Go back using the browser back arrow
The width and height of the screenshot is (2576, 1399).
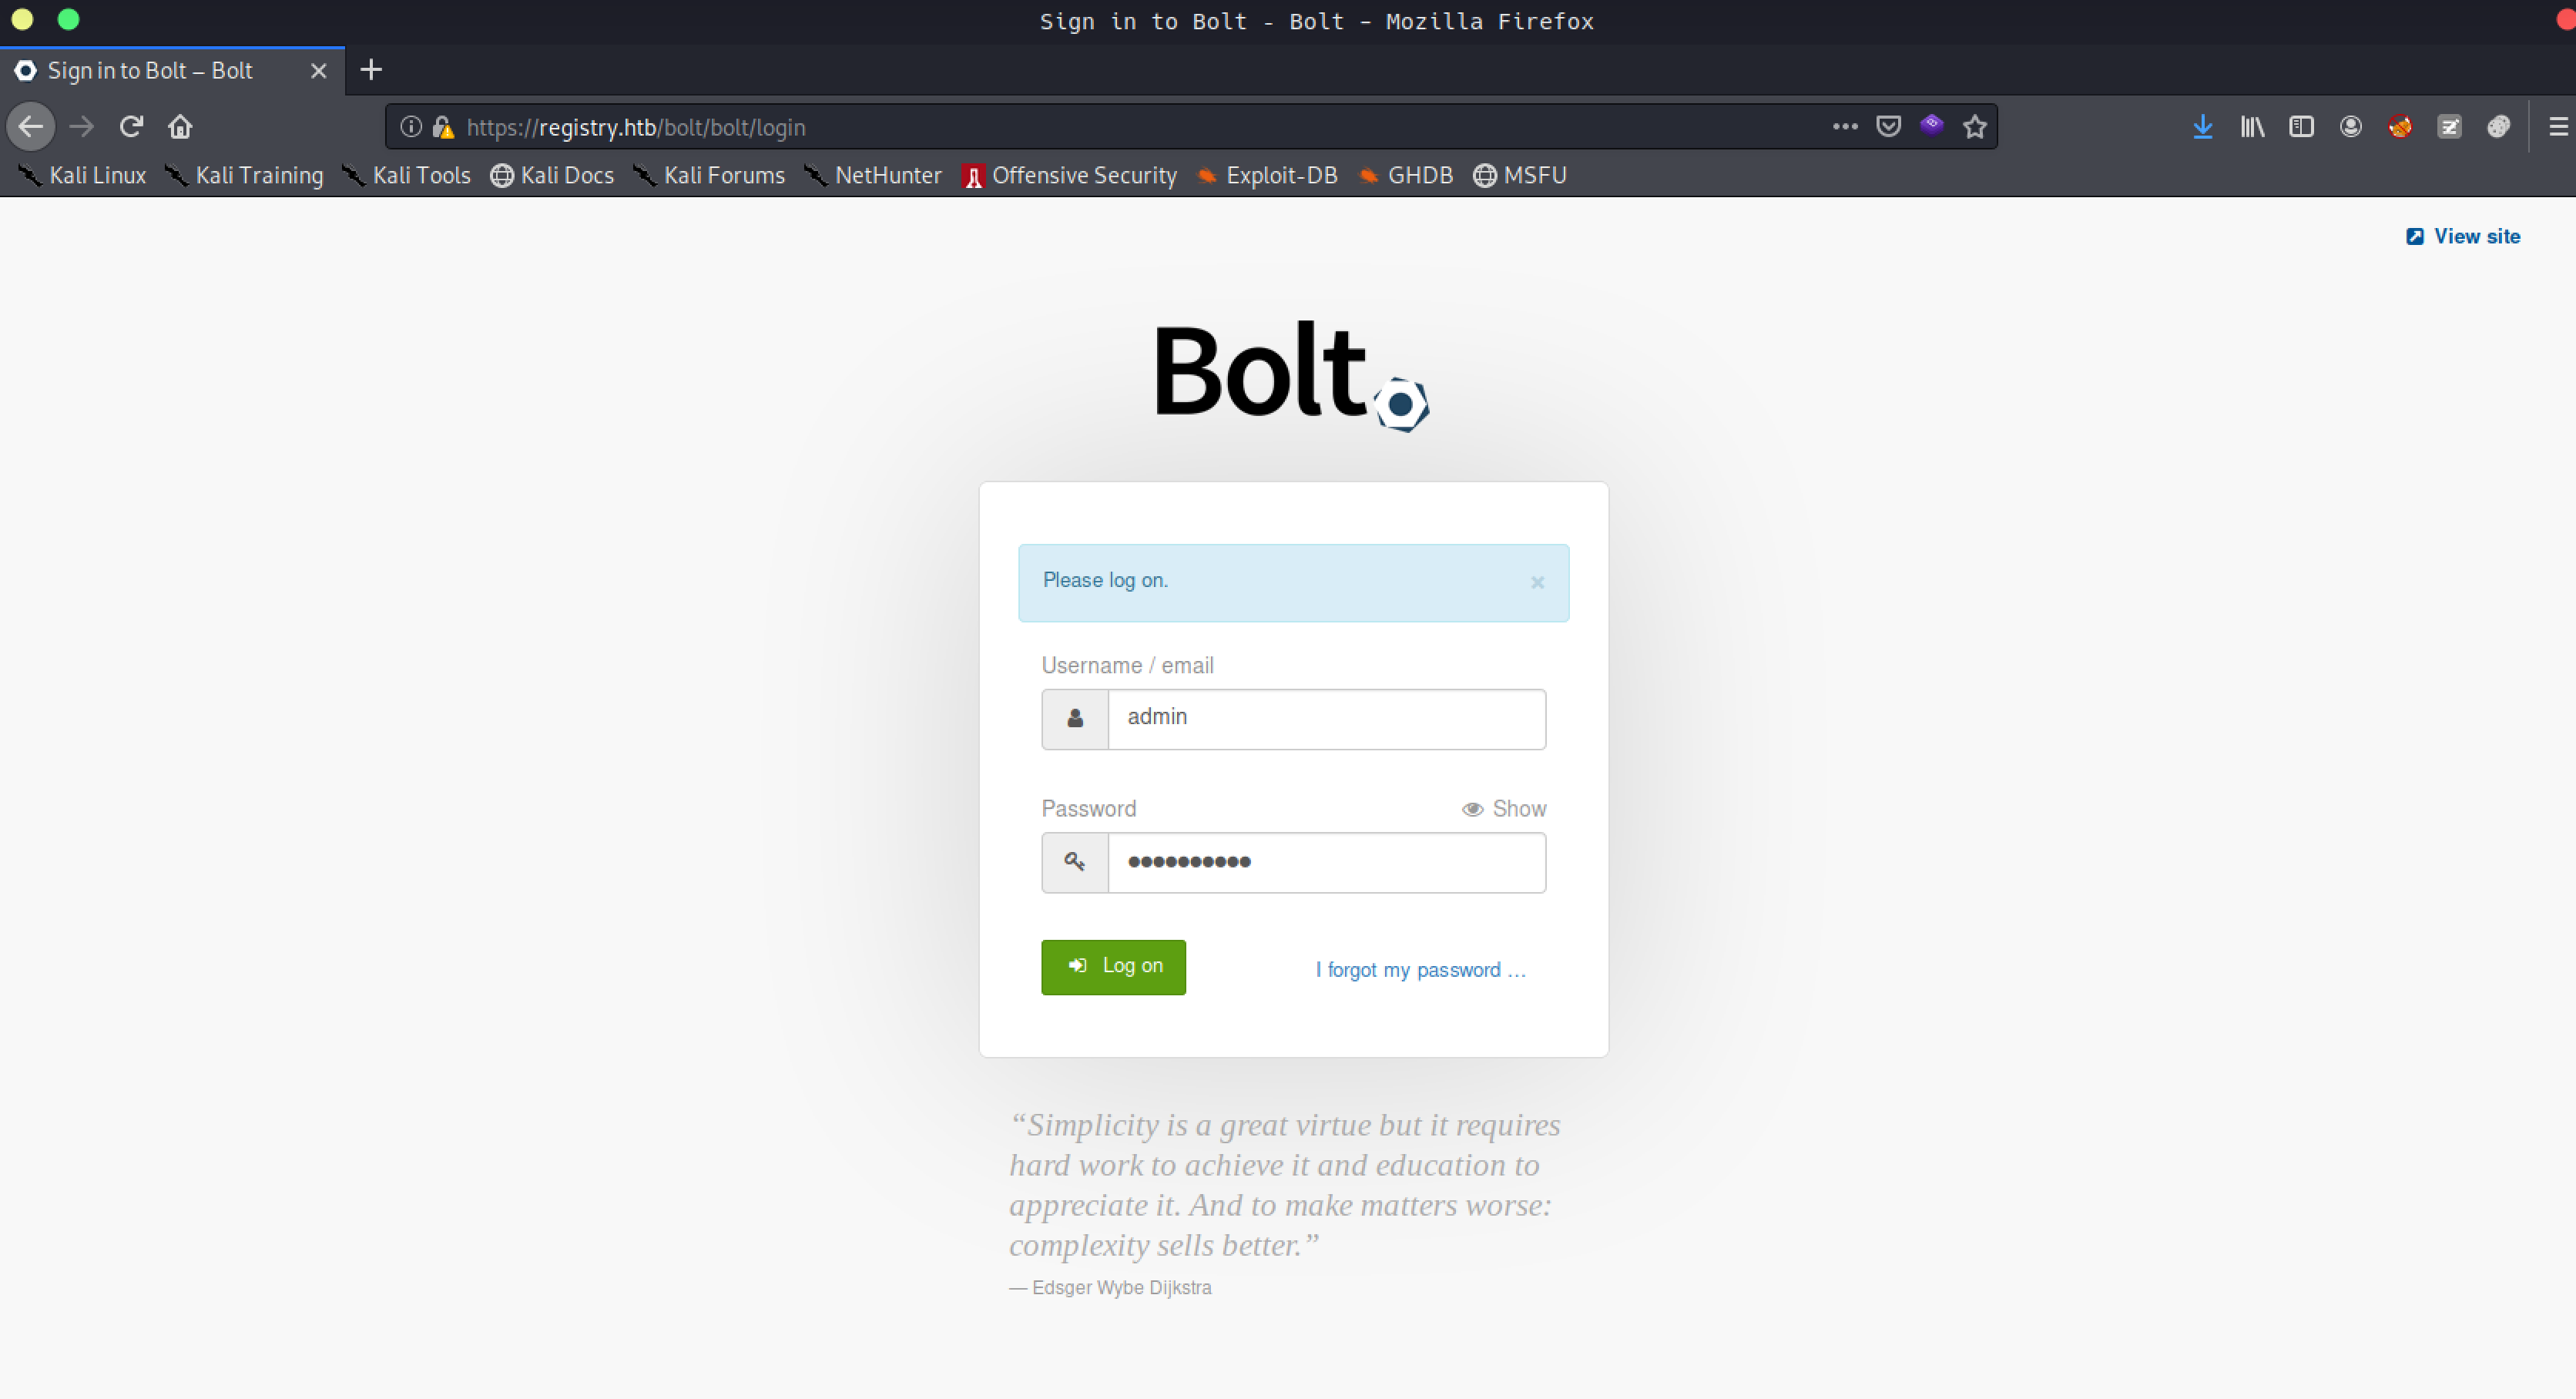(31, 127)
